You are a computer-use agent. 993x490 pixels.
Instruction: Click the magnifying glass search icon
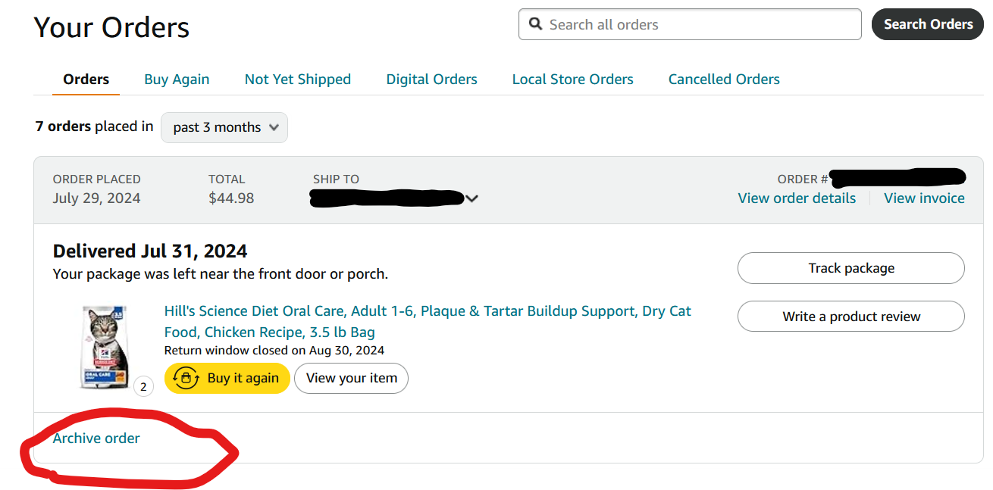tap(536, 24)
